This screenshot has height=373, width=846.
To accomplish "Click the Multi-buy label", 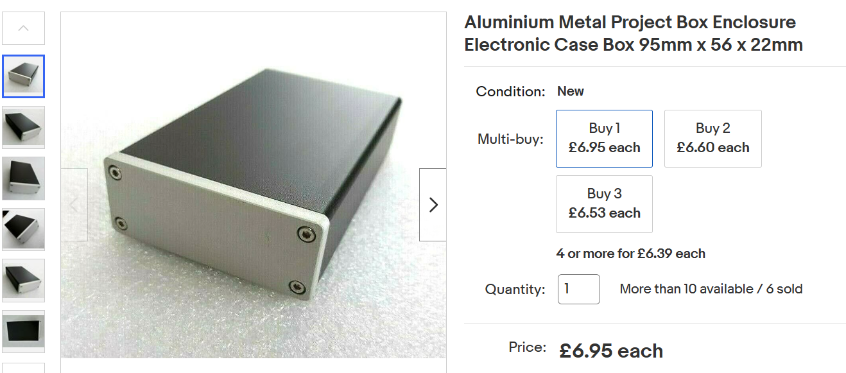I will [510, 139].
